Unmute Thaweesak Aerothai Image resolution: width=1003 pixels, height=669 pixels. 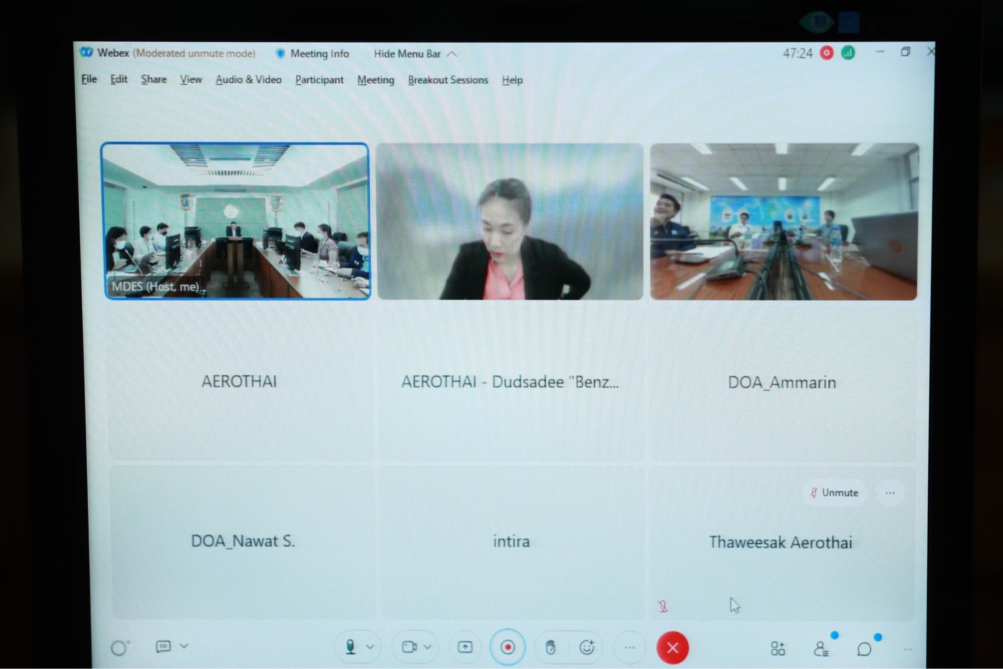pos(834,493)
